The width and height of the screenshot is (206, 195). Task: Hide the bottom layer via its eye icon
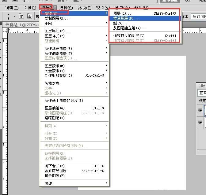point(200,122)
